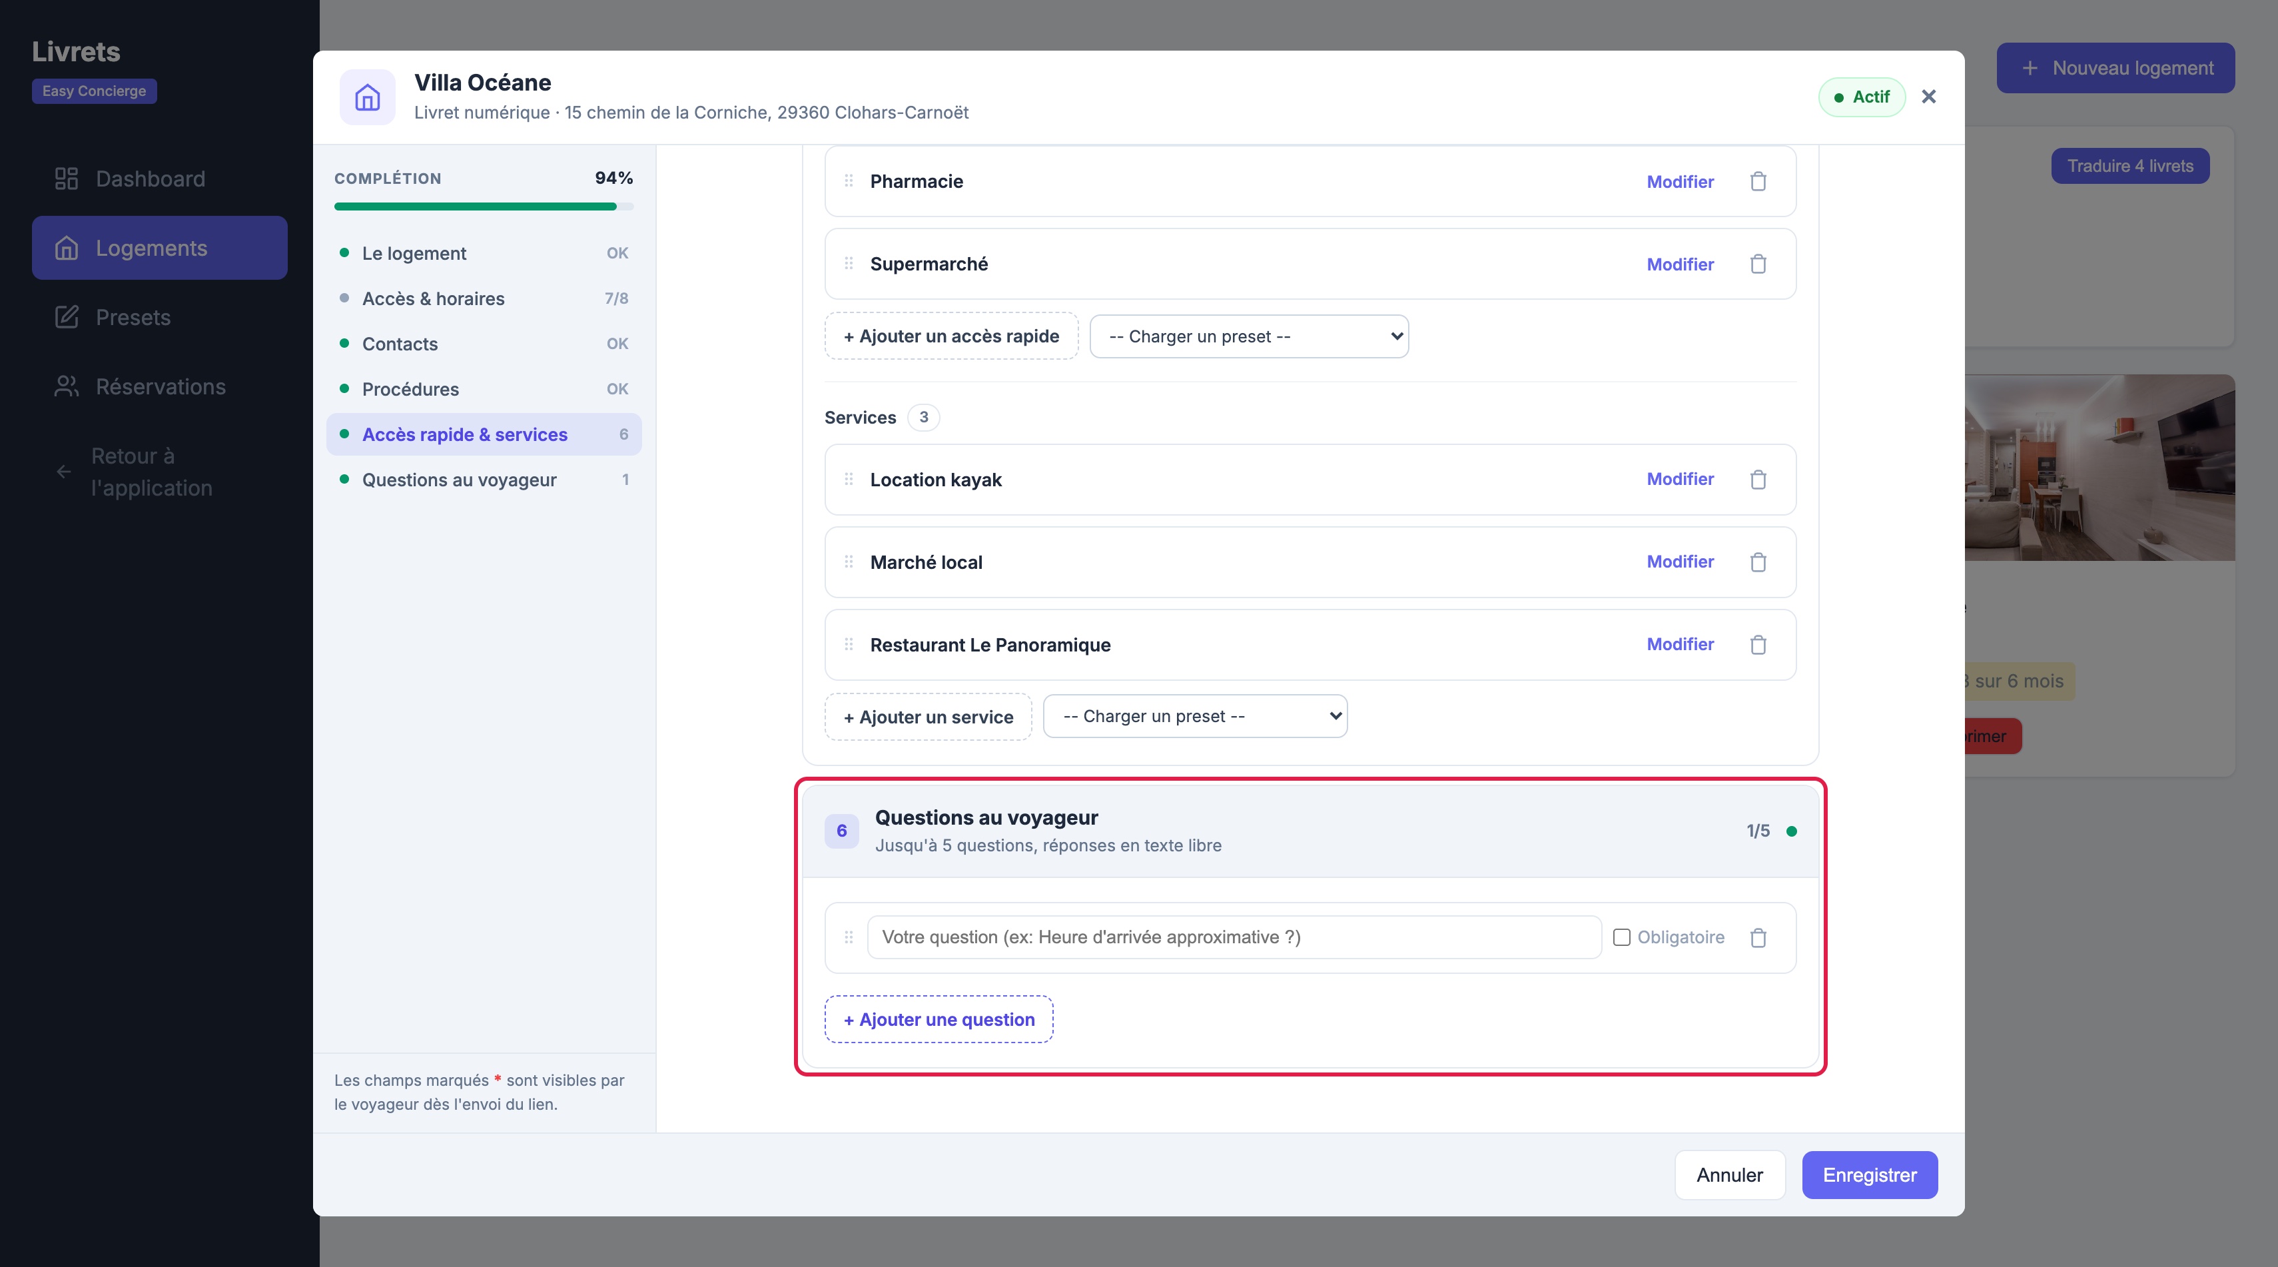The width and height of the screenshot is (2278, 1267).
Task: Jump to Accès & horaires section
Action: [x=484, y=298]
